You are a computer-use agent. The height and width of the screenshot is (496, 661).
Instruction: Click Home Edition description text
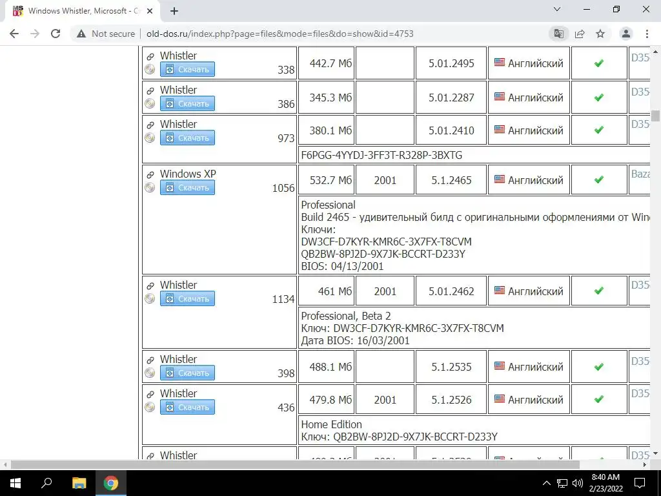click(331, 424)
